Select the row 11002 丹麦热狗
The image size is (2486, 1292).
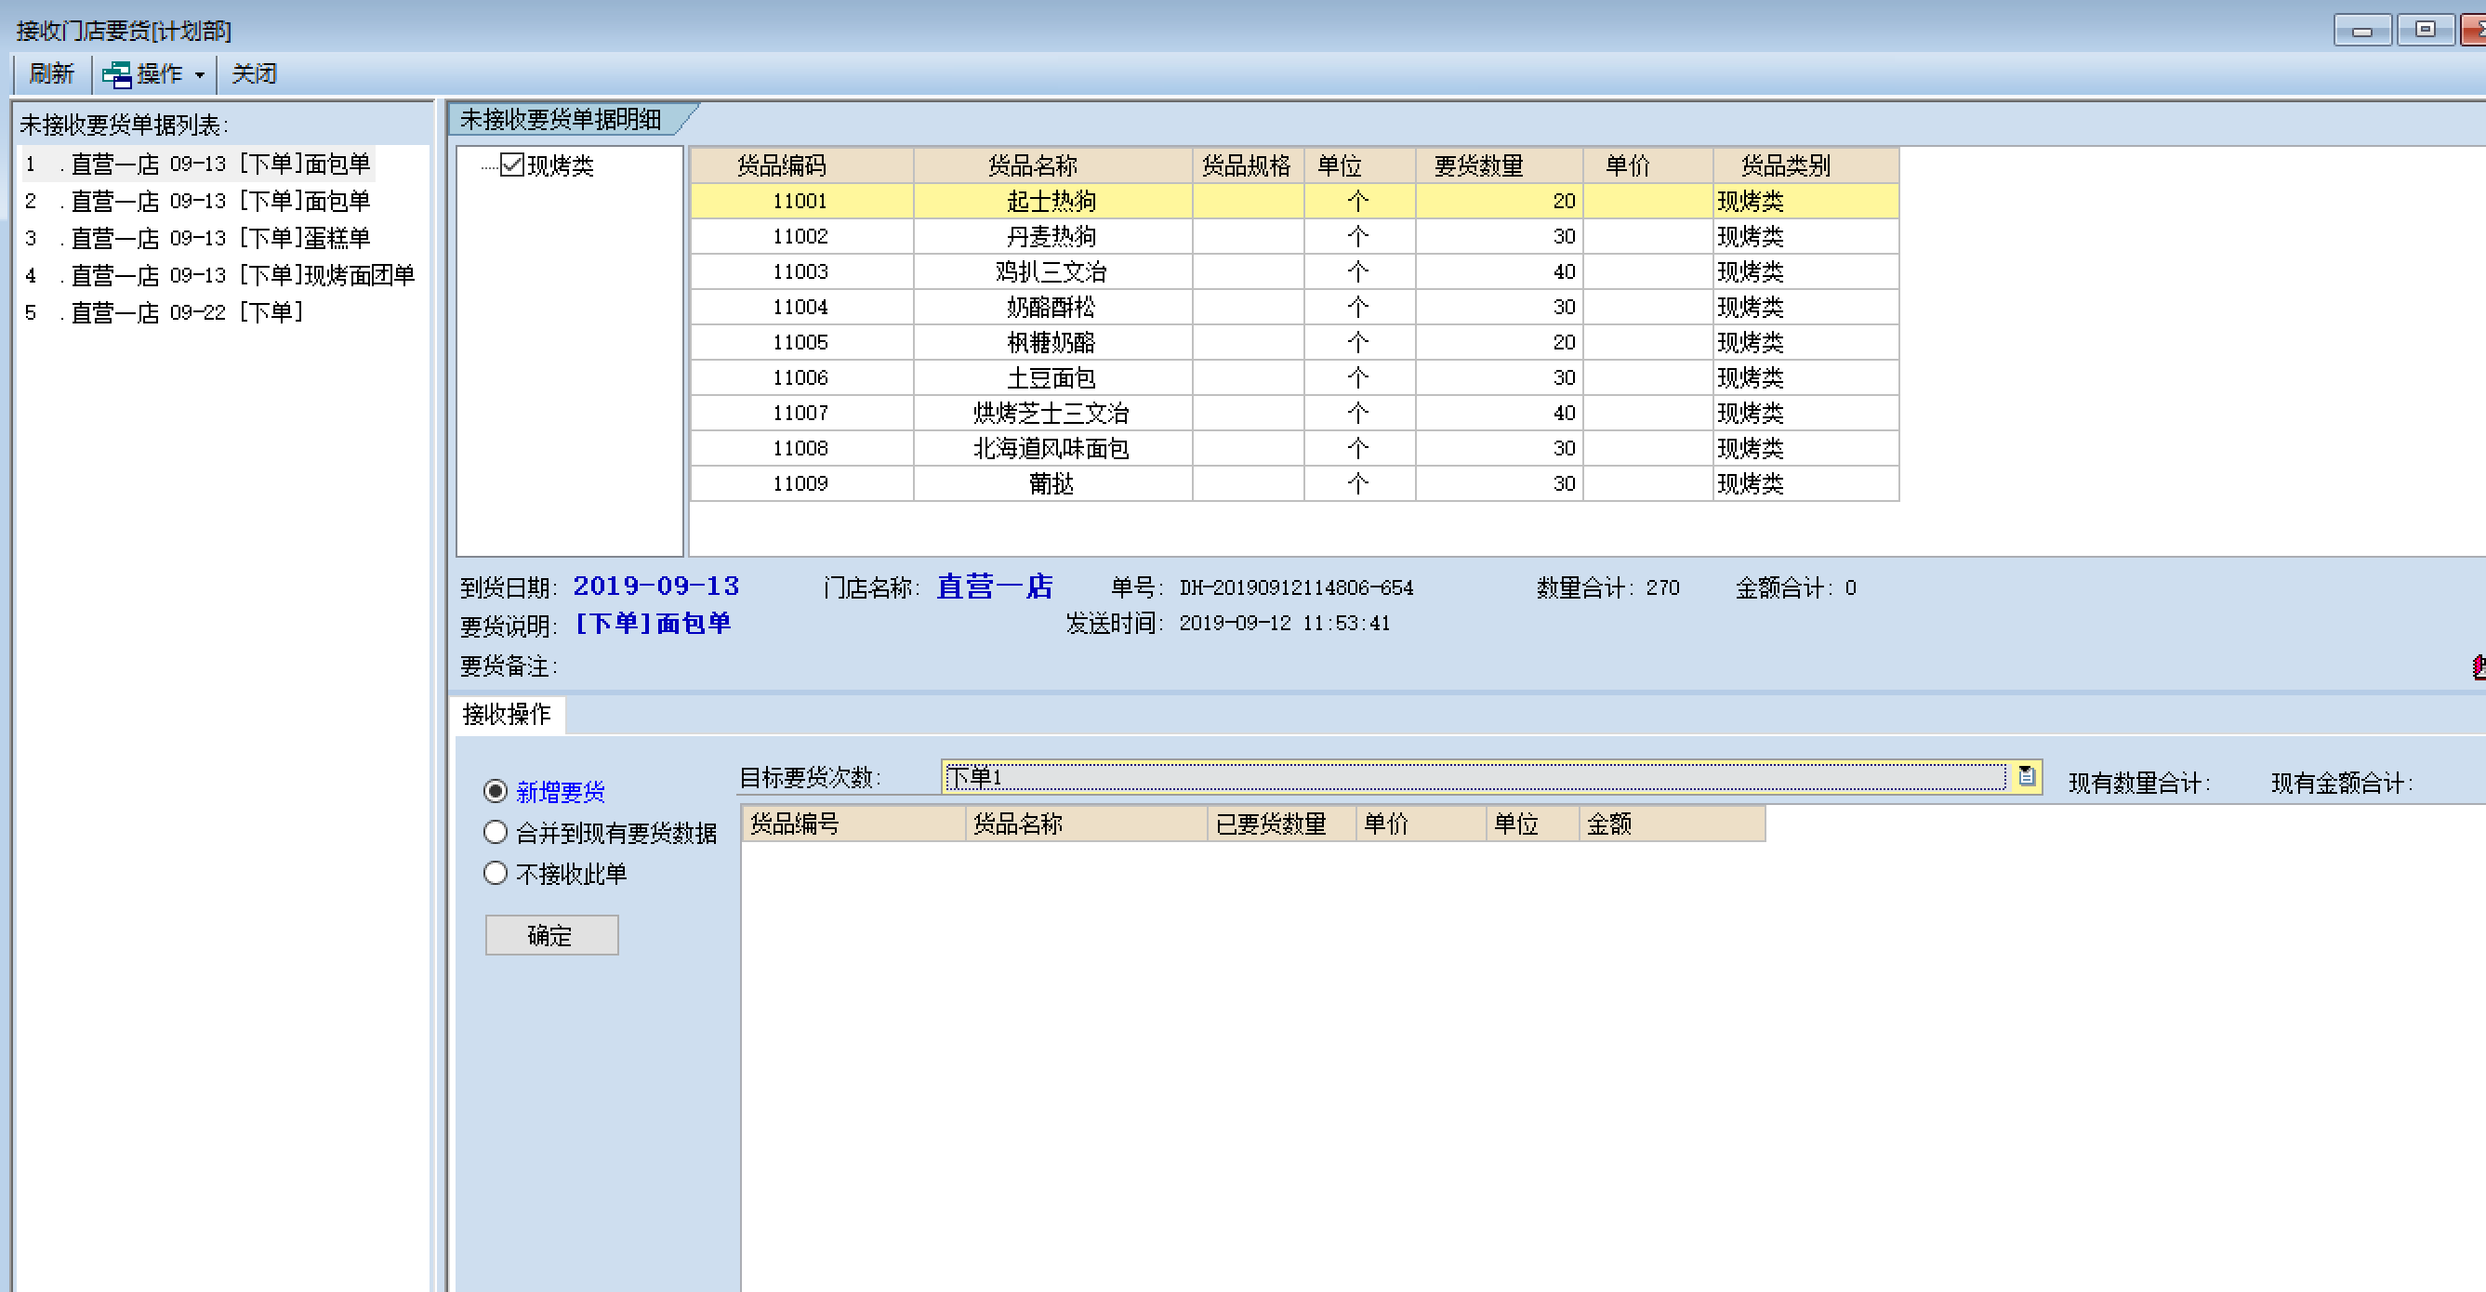1294,236
